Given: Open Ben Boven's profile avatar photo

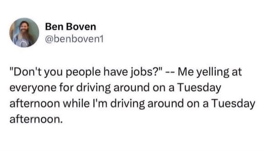Looking at the screenshot, I should (x=24, y=33).
